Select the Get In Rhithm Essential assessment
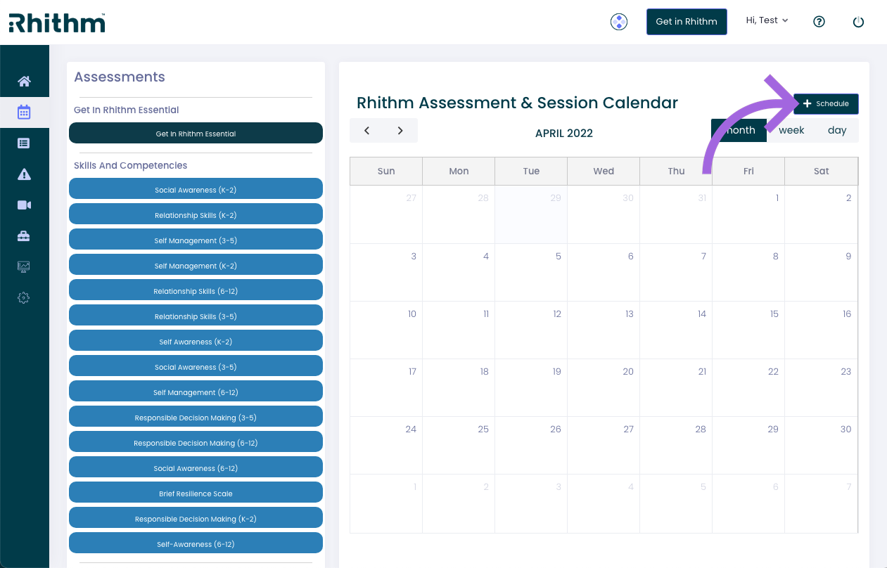887x568 pixels. (x=196, y=134)
